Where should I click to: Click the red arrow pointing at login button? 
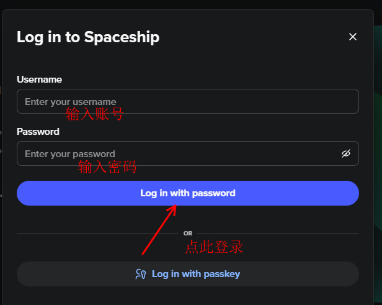point(159,230)
